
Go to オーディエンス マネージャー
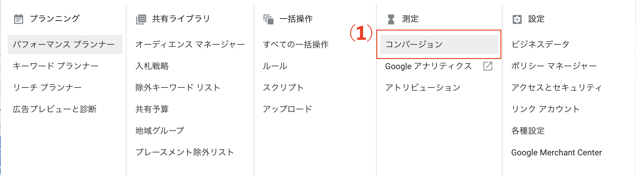[190, 45]
